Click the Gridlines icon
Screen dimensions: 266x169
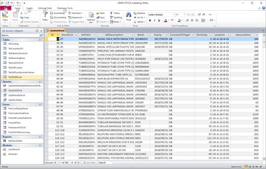(x=203, y=20)
